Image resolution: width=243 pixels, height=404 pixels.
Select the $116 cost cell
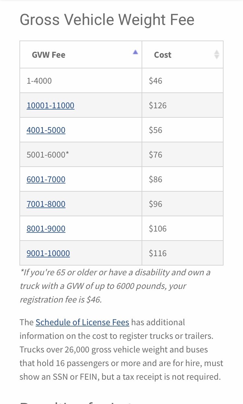(182, 253)
